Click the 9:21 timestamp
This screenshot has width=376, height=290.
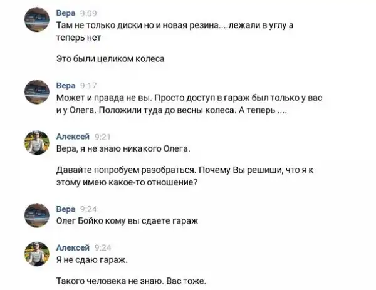click(x=102, y=135)
